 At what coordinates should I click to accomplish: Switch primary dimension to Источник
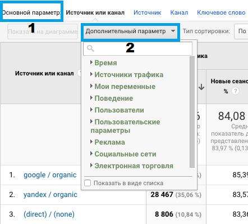(x=148, y=12)
